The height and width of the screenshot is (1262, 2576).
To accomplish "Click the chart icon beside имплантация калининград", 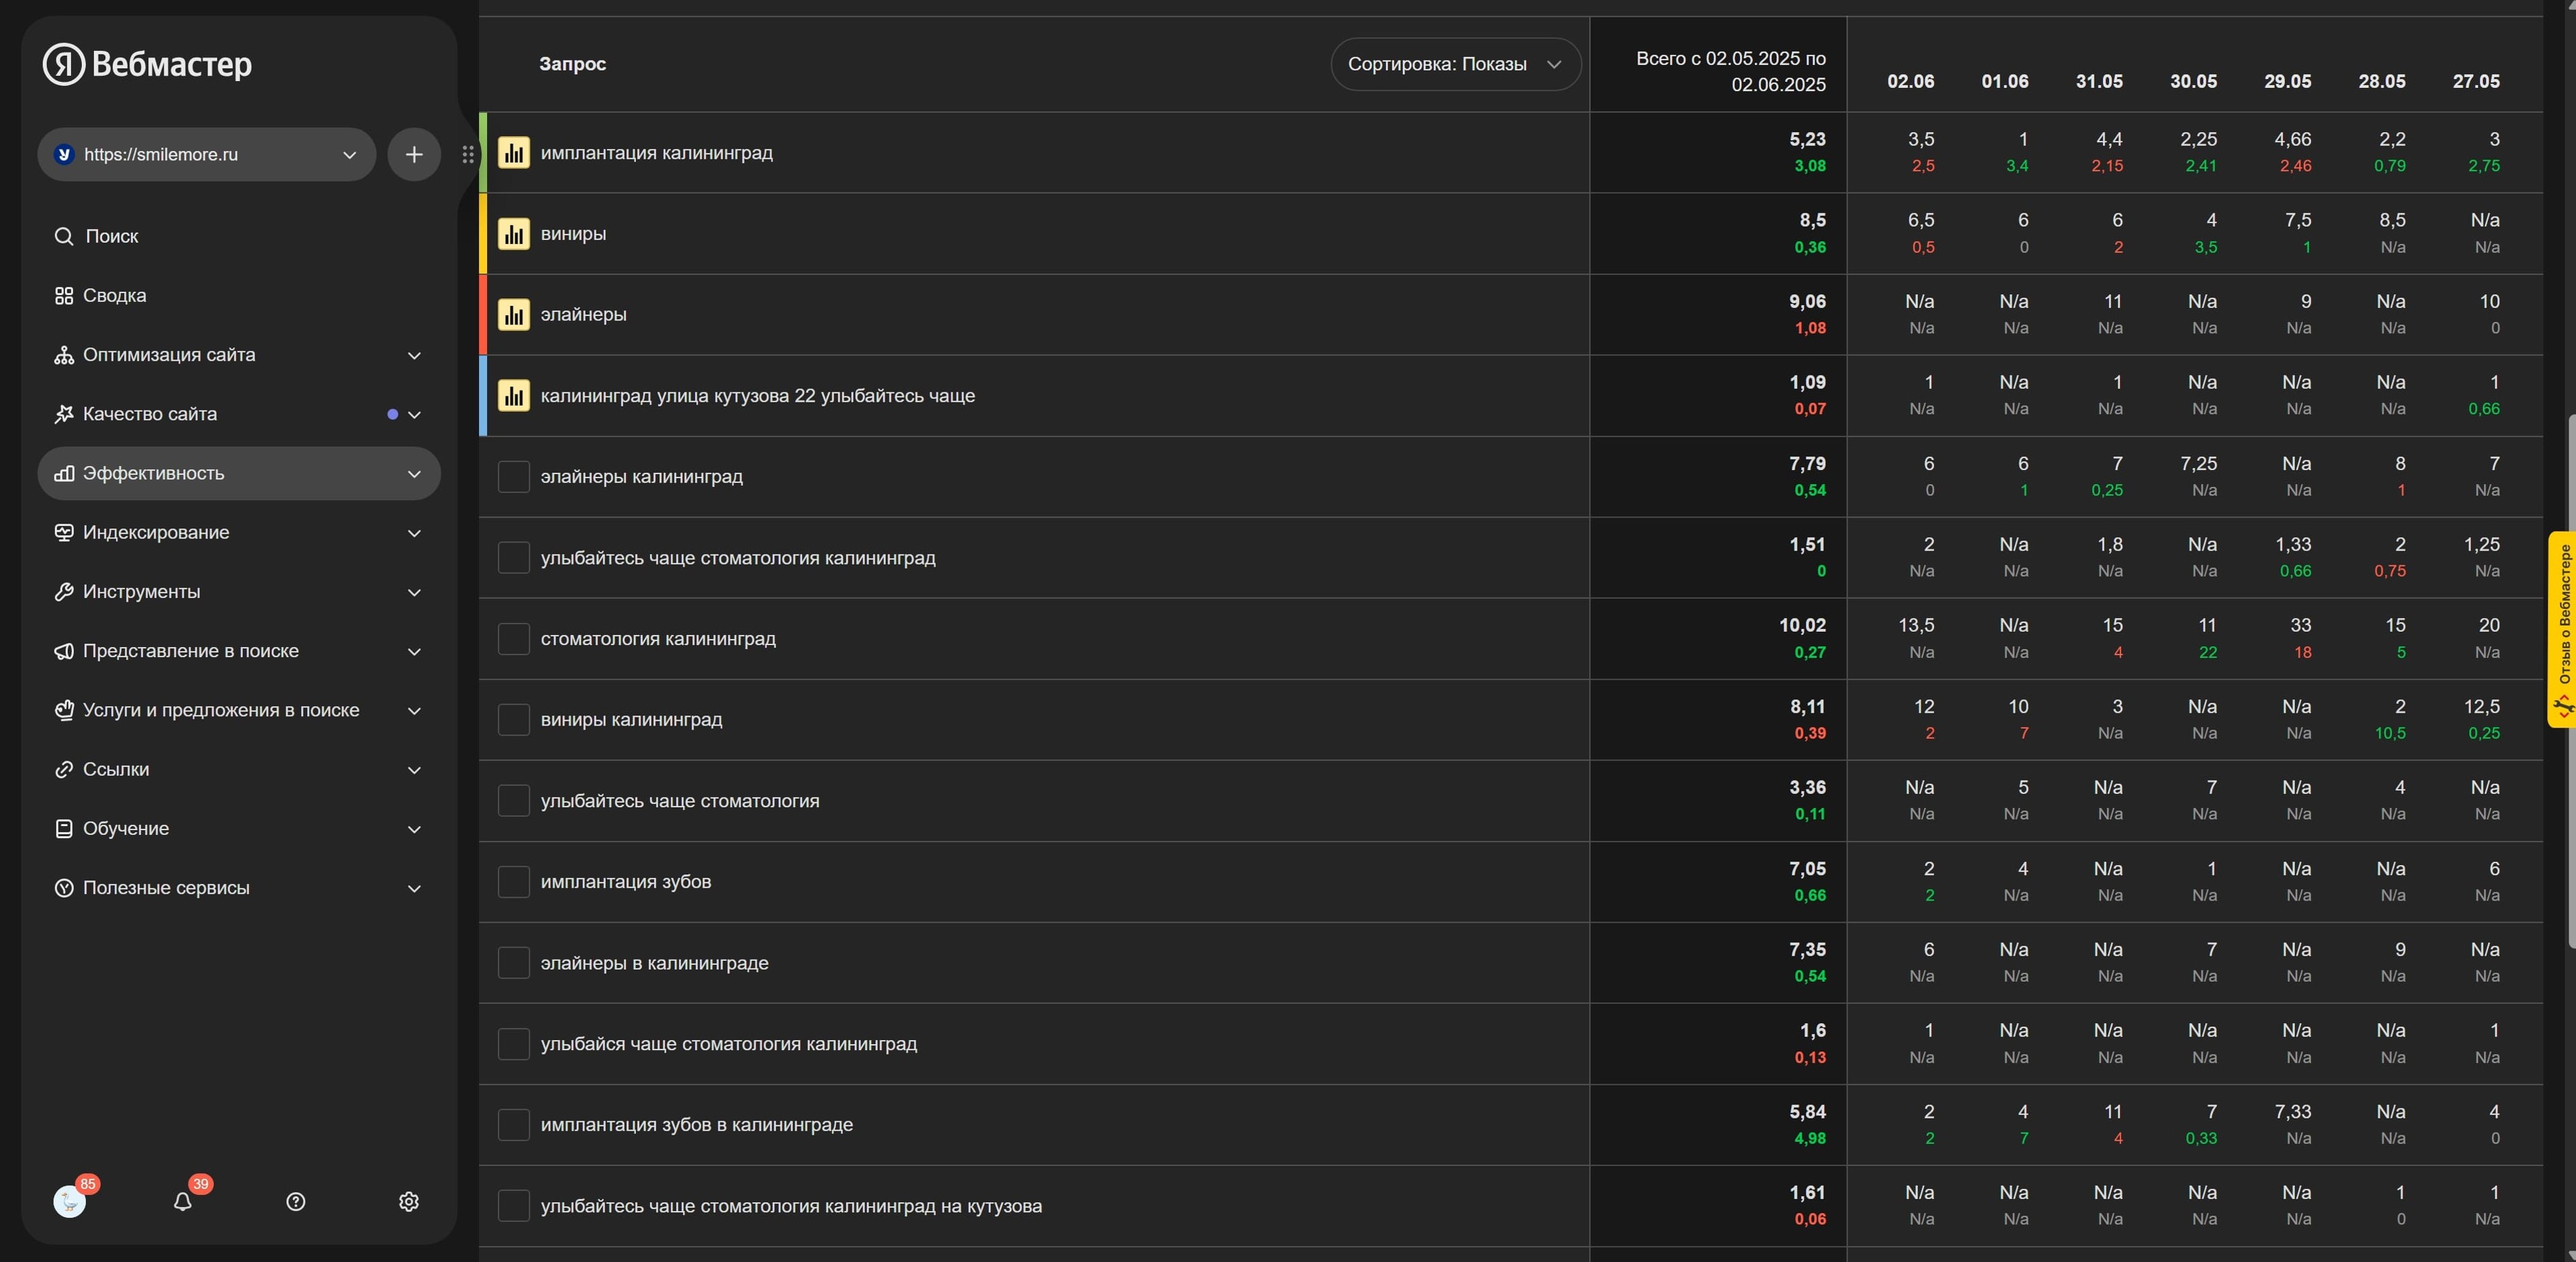I will pos(513,153).
